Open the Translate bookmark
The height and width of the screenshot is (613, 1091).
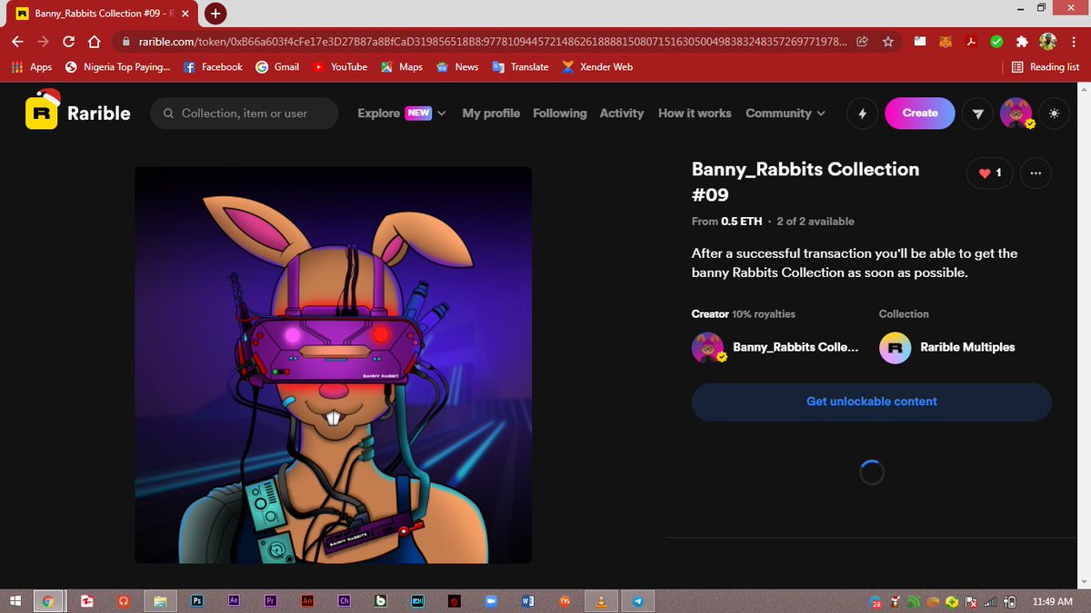click(x=520, y=67)
